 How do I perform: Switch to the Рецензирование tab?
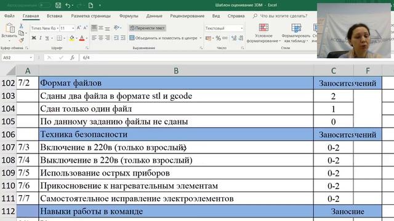(187, 16)
